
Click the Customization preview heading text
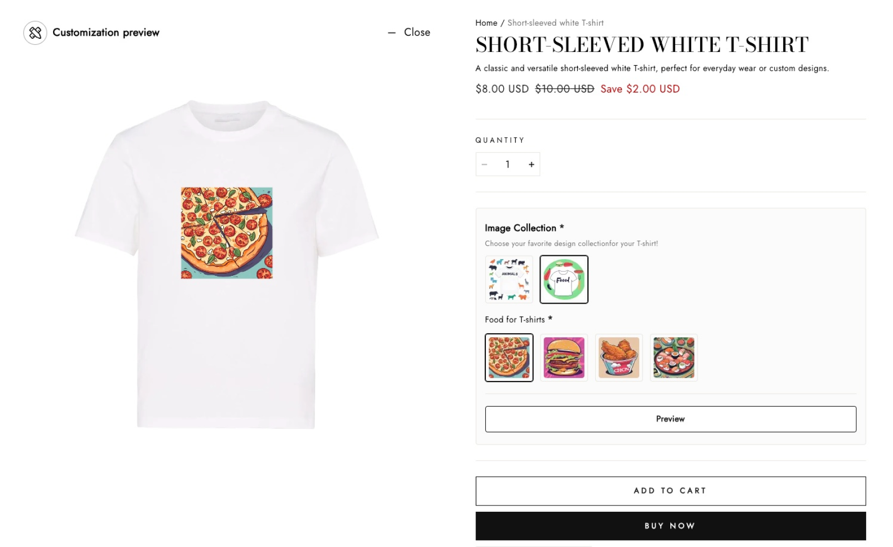[x=106, y=33]
